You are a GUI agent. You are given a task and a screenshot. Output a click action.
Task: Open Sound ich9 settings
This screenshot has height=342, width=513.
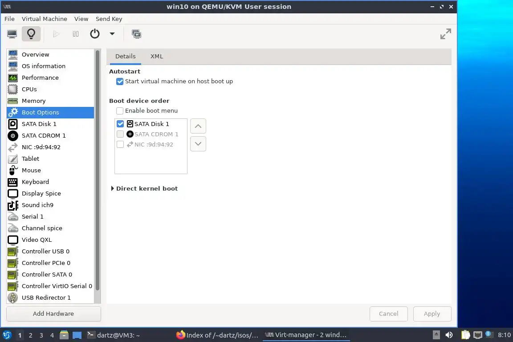[x=50, y=205]
